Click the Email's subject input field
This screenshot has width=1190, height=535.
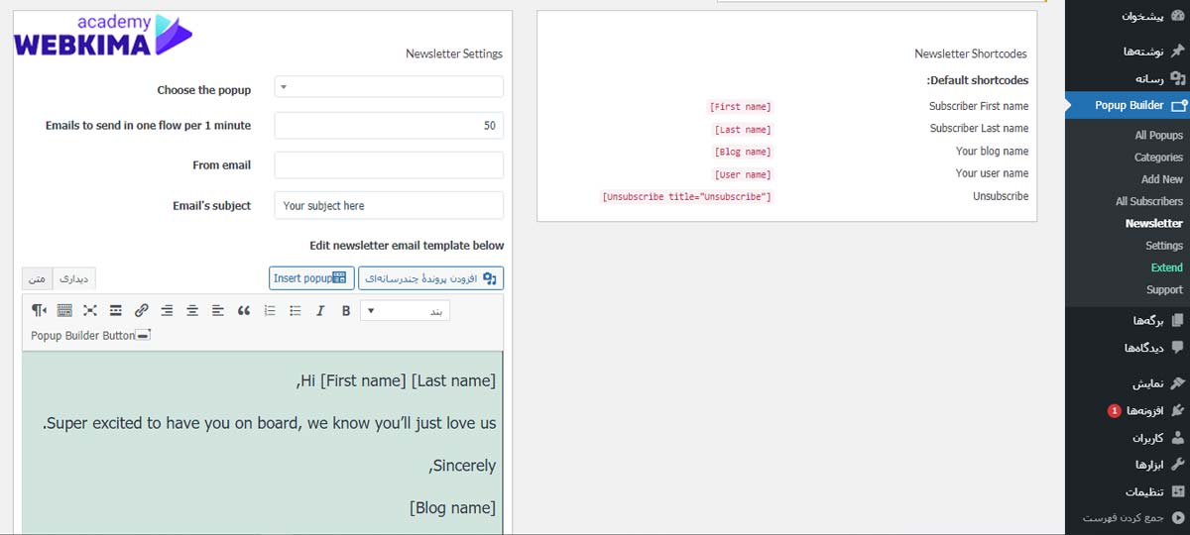click(389, 205)
